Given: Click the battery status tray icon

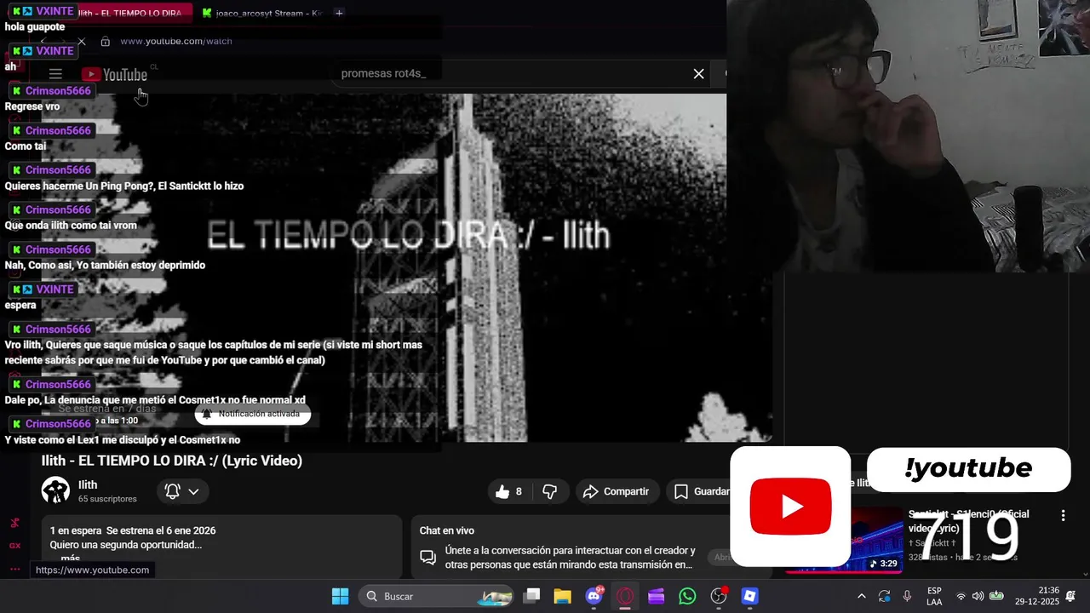Looking at the screenshot, I should pos(996,596).
